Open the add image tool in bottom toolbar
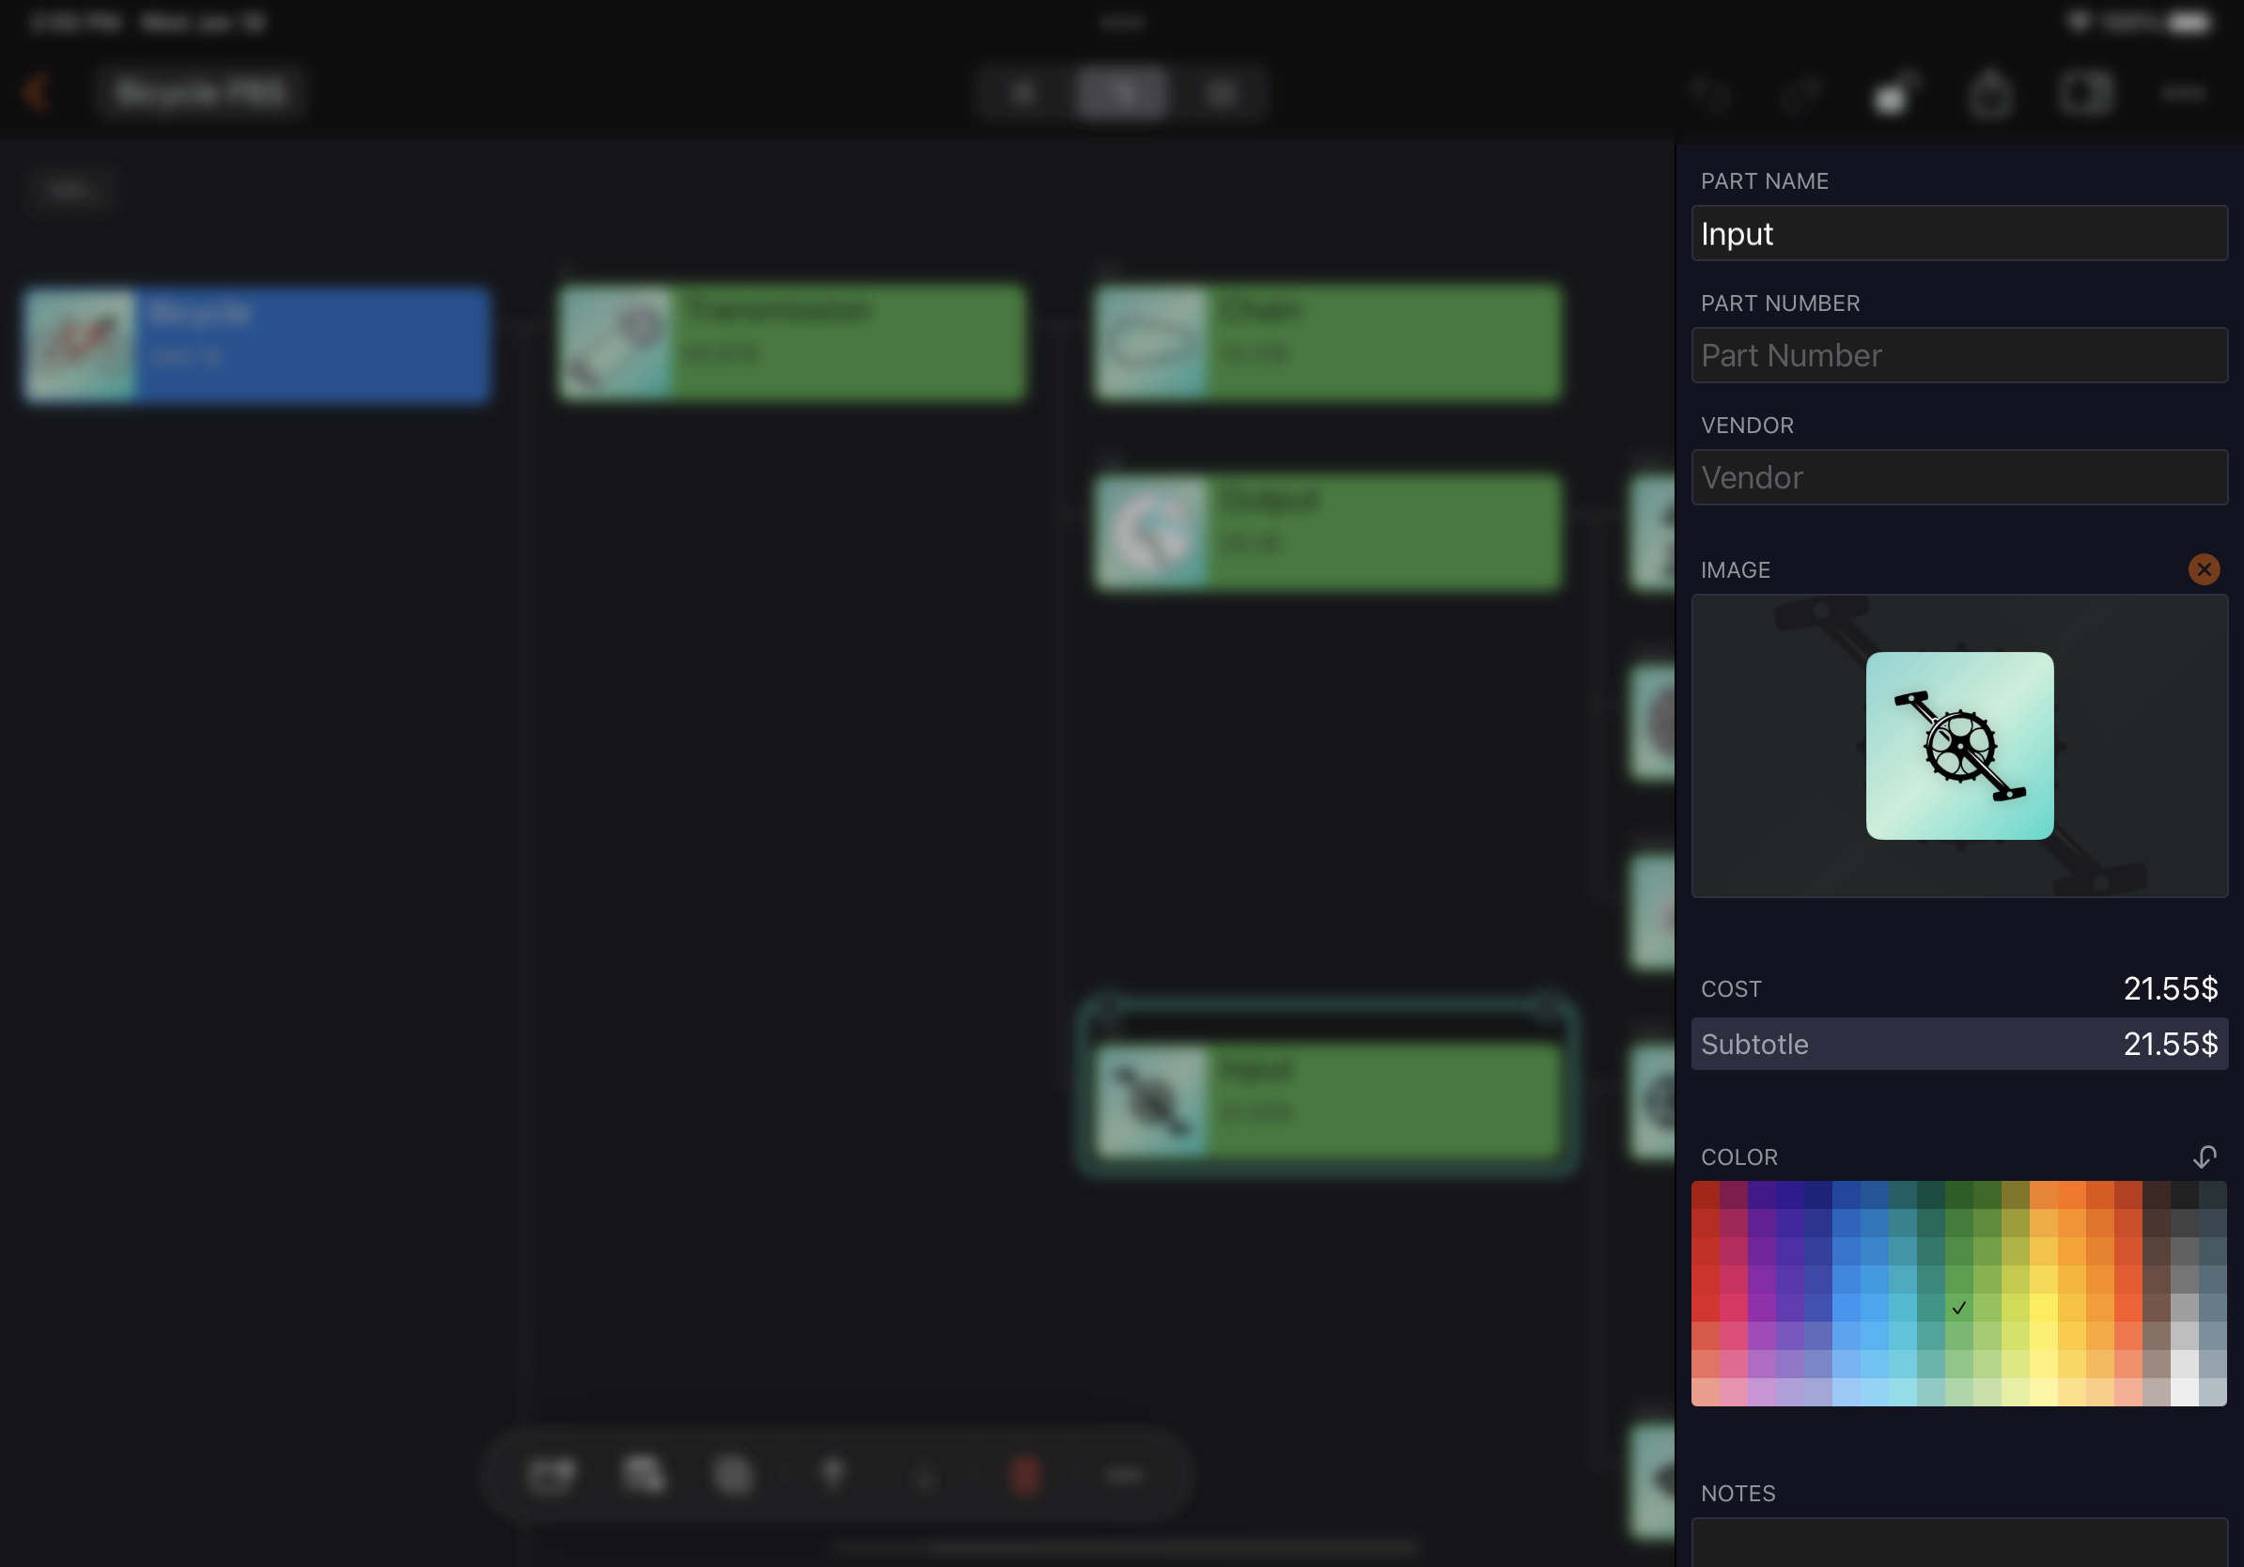 [x=553, y=1476]
